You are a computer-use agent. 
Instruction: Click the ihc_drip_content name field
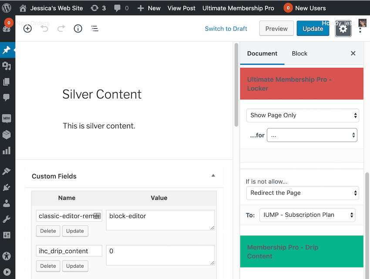pos(69,251)
